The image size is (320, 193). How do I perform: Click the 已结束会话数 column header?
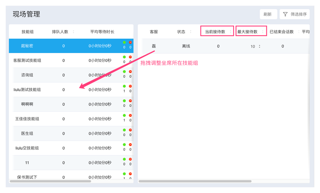pos(282,32)
